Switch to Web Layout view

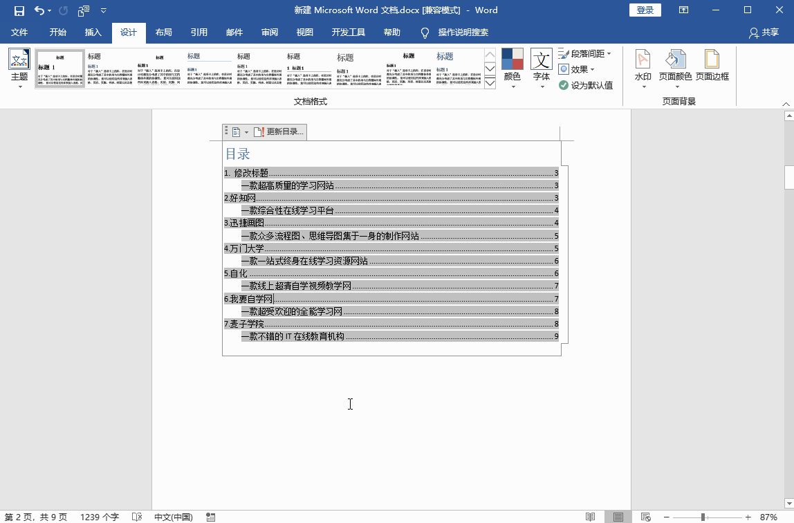click(645, 517)
